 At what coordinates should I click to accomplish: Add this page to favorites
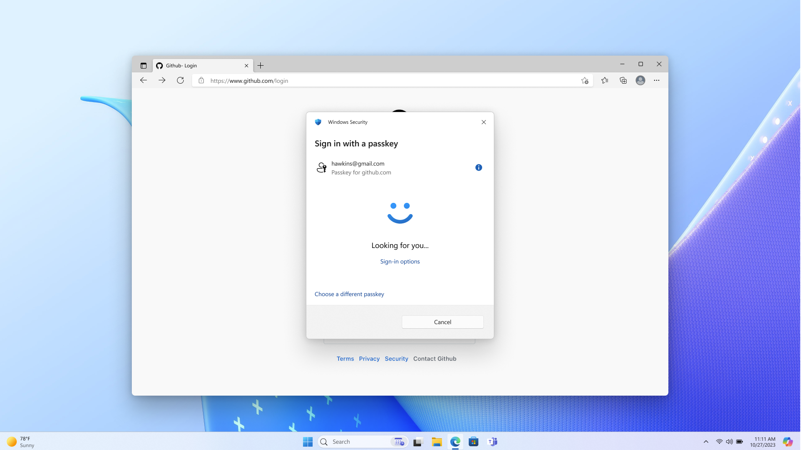(585, 80)
